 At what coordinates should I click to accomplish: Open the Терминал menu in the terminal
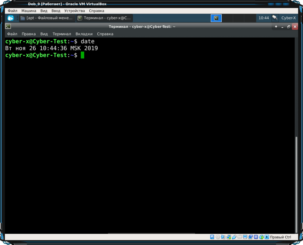click(62, 34)
